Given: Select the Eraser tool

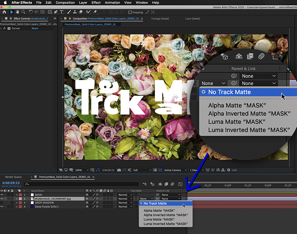Looking at the screenshot, I should [81, 12].
